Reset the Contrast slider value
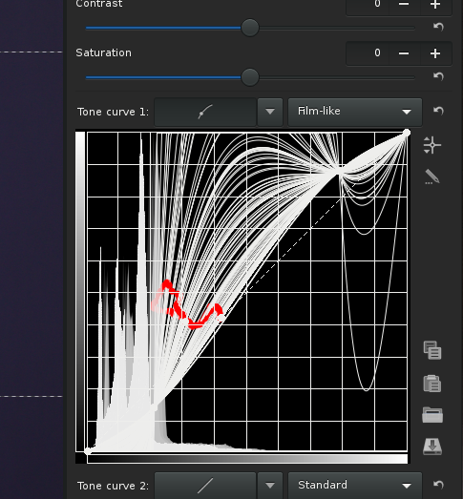Viewport: 463px width, 499px height. pos(438,27)
